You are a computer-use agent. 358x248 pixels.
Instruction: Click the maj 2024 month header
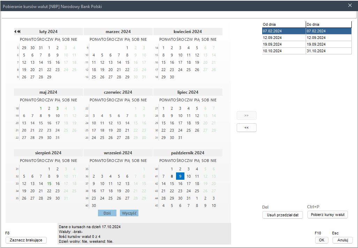click(x=48, y=92)
